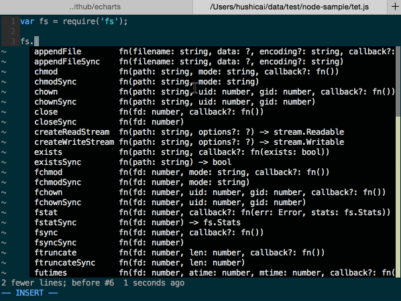Choose createReadStream suggestion
Screen dimensions: 401x301
[213, 132]
